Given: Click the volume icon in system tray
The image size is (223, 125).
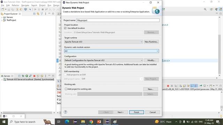Looking at the screenshot, I should [196, 122].
